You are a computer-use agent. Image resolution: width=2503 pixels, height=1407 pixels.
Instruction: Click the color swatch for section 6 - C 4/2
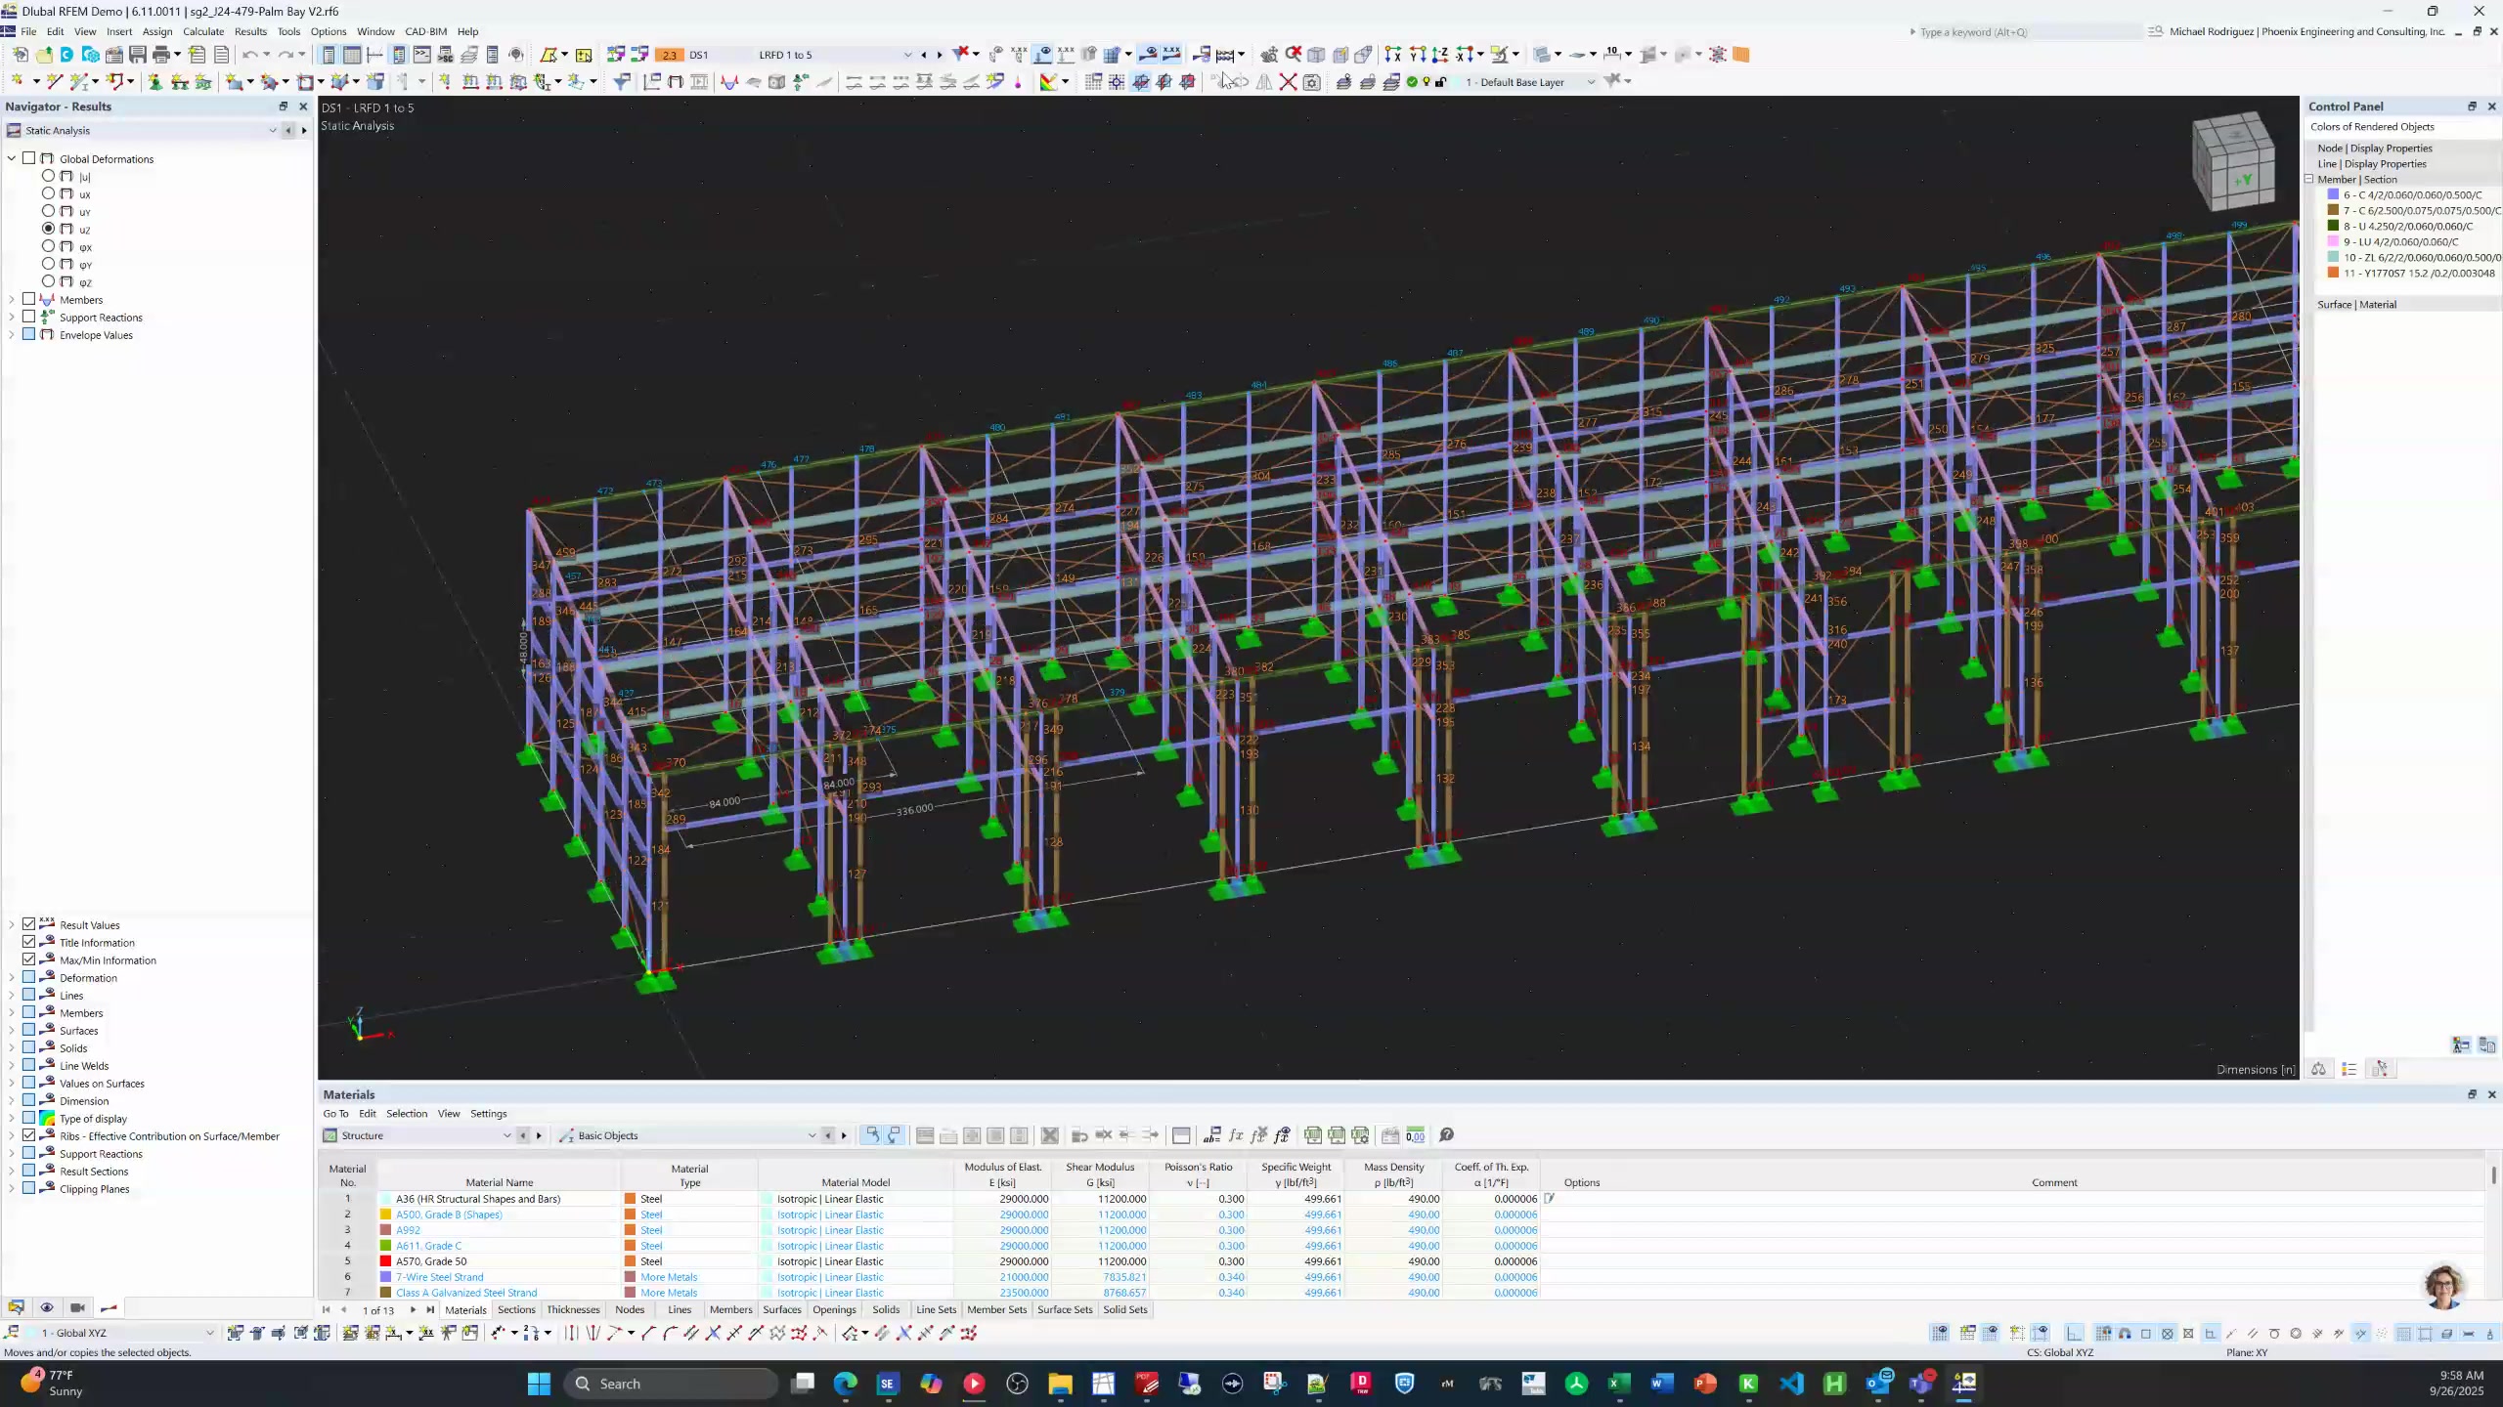pos(2333,194)
